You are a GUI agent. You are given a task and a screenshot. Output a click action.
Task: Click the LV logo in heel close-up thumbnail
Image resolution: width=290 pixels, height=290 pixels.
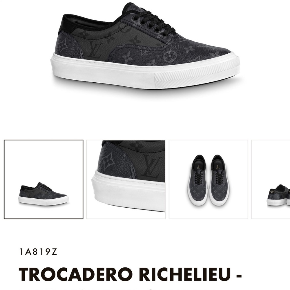[152, 166]
